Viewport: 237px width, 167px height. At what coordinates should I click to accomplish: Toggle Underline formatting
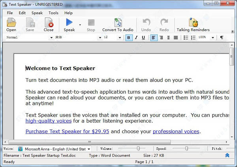[143, 38]
